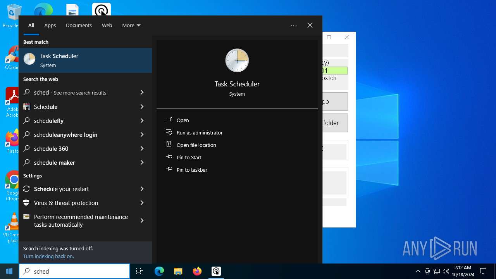The image size is (496, 279).
Task: Click the taskbar search box containing 'sched'
Action: (x=74, y=271)
